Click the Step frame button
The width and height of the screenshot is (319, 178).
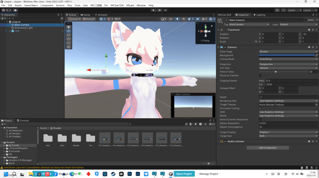165,10
